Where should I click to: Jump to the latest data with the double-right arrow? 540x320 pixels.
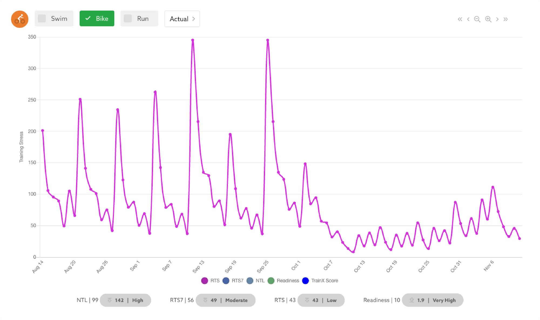click(506, 19)
